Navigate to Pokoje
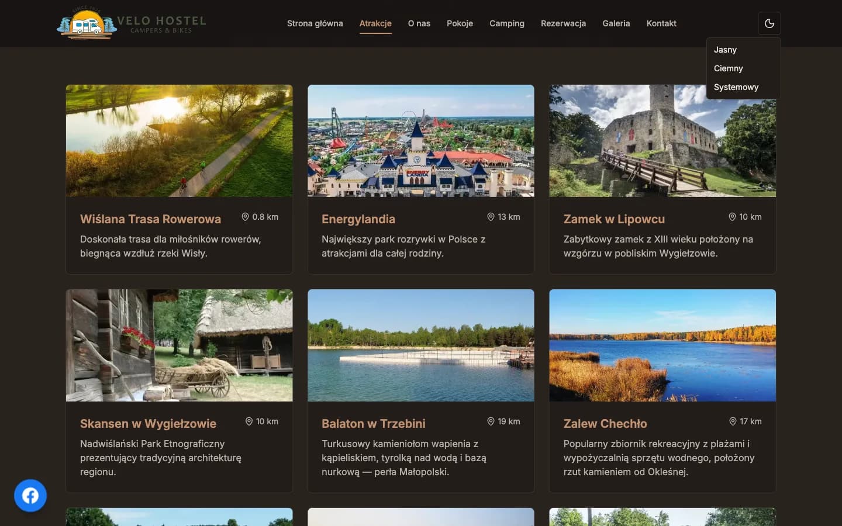842x526 pixels. click(x=460, y=23)
